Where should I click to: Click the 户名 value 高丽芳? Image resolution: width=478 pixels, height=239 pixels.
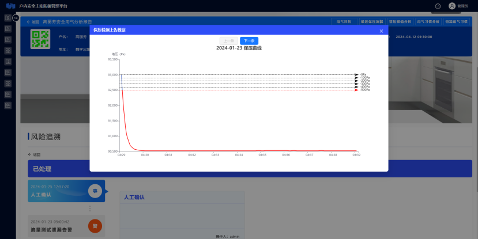tap(81, 37)
